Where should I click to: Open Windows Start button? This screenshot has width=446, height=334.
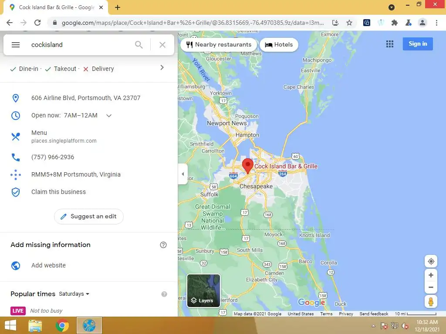tap(10, 325)
